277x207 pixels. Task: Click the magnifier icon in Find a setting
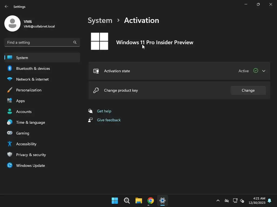(75, 42)
